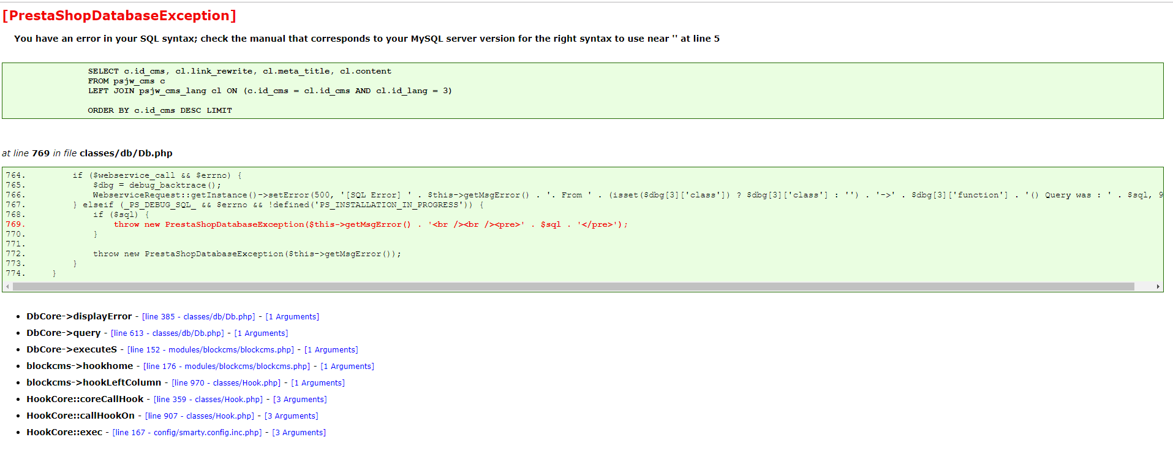Click the SELECT c.id_cms line of the query
1173x464 pixels.
coord(240,71)
